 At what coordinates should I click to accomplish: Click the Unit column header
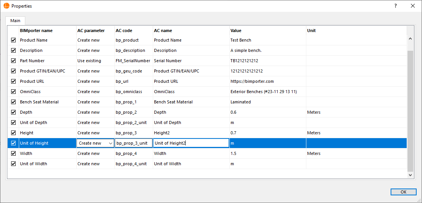tap(357, 31)
